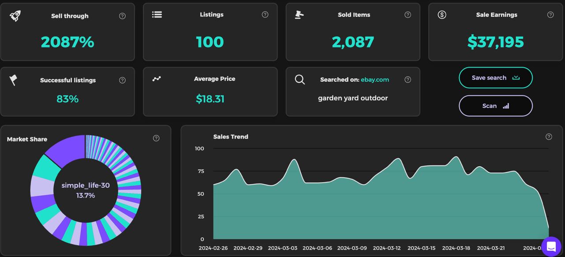Click the Sales Trend chart title

pyautogui.click(x=231, y=137)
